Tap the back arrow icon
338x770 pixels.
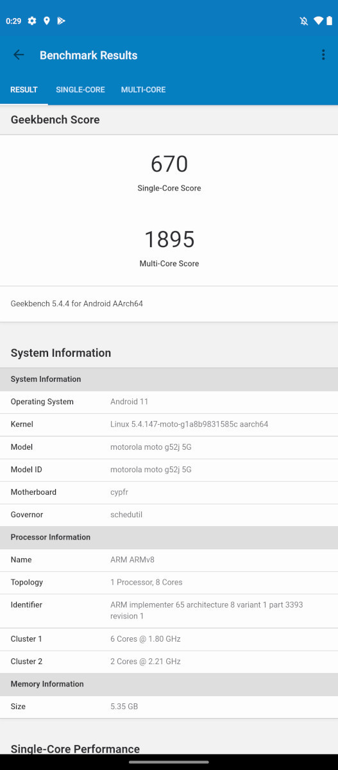click(19, 55)
